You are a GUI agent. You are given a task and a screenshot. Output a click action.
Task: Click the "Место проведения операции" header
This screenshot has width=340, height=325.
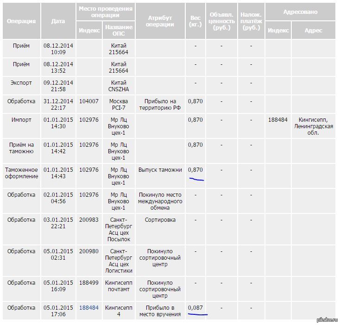106,12
